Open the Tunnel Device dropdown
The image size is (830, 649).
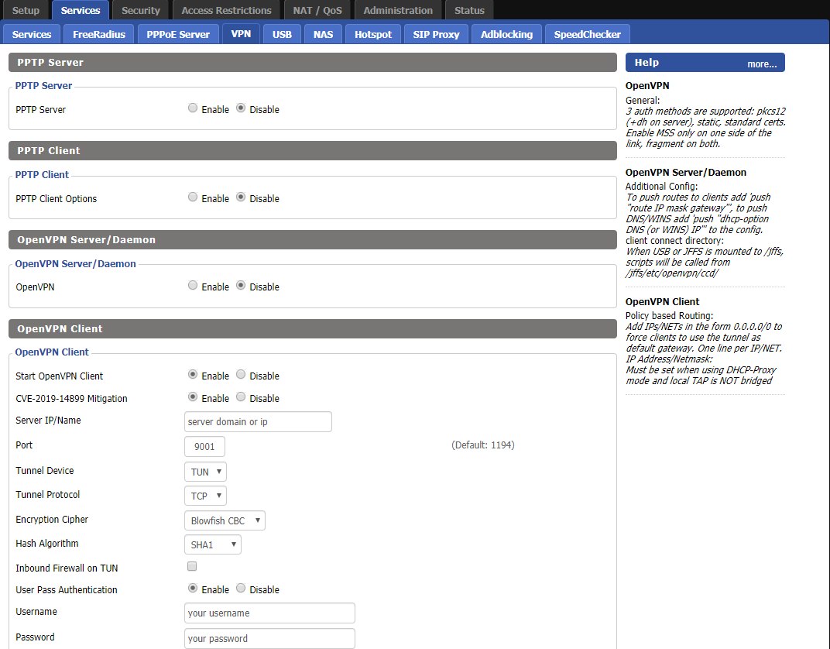205,472
